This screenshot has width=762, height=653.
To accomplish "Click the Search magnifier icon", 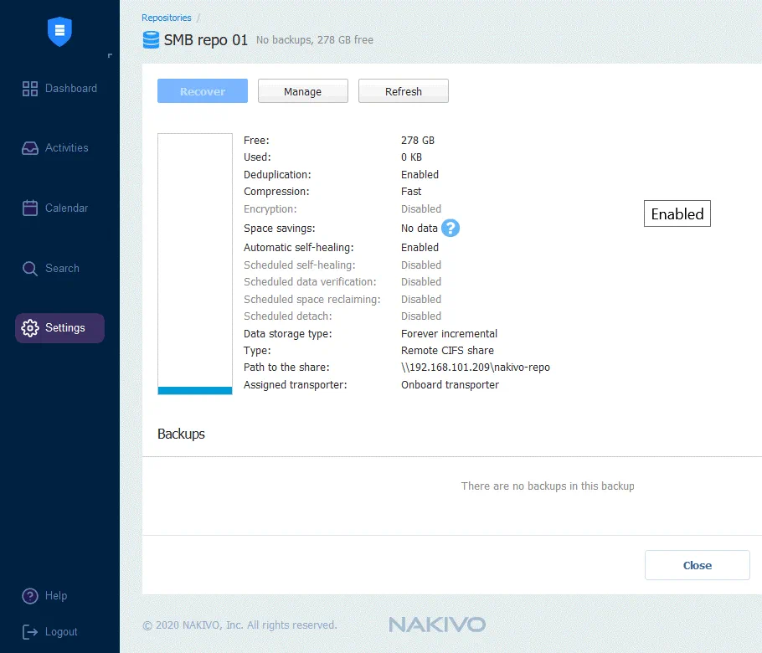I will point(30,269).
